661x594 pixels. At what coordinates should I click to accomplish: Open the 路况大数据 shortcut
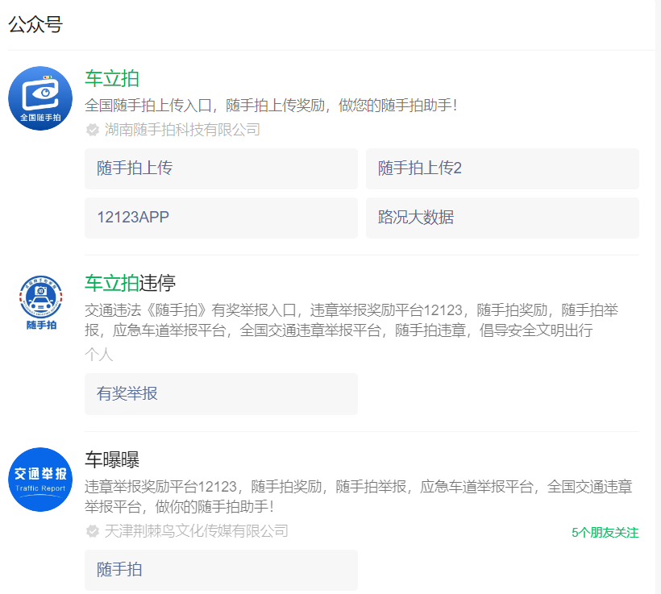click(502, 218)
